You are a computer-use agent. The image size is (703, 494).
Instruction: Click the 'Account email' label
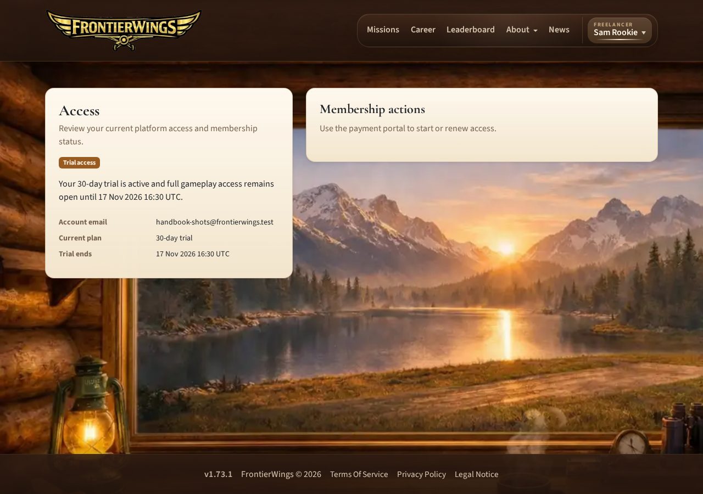click(x=83, y=222)
